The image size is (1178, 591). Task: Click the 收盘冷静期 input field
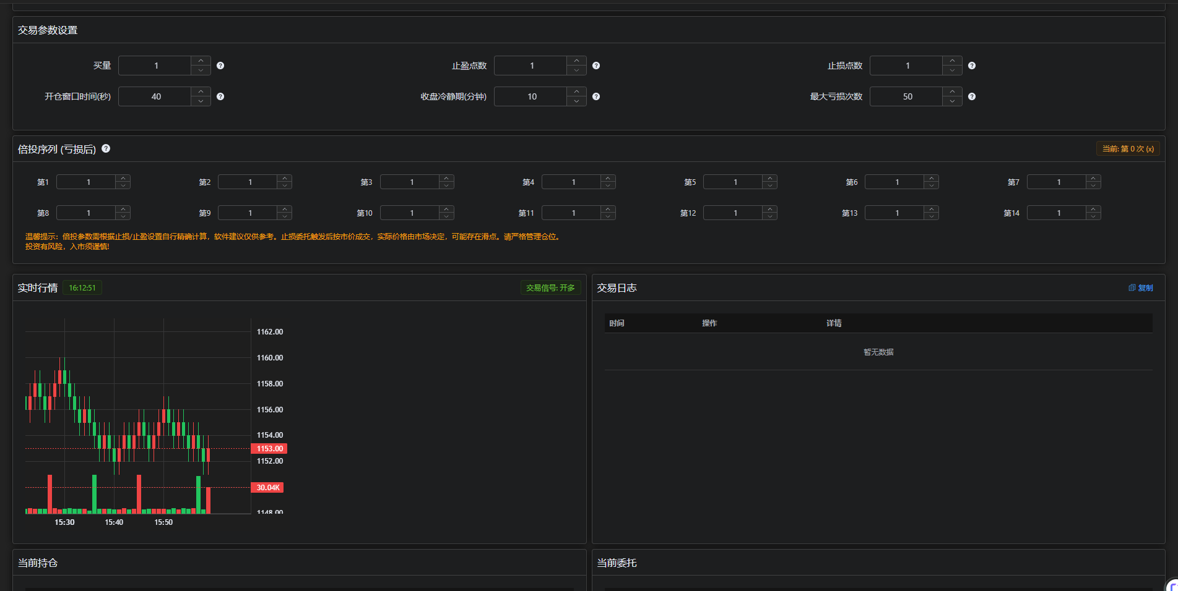click(531, 96)
